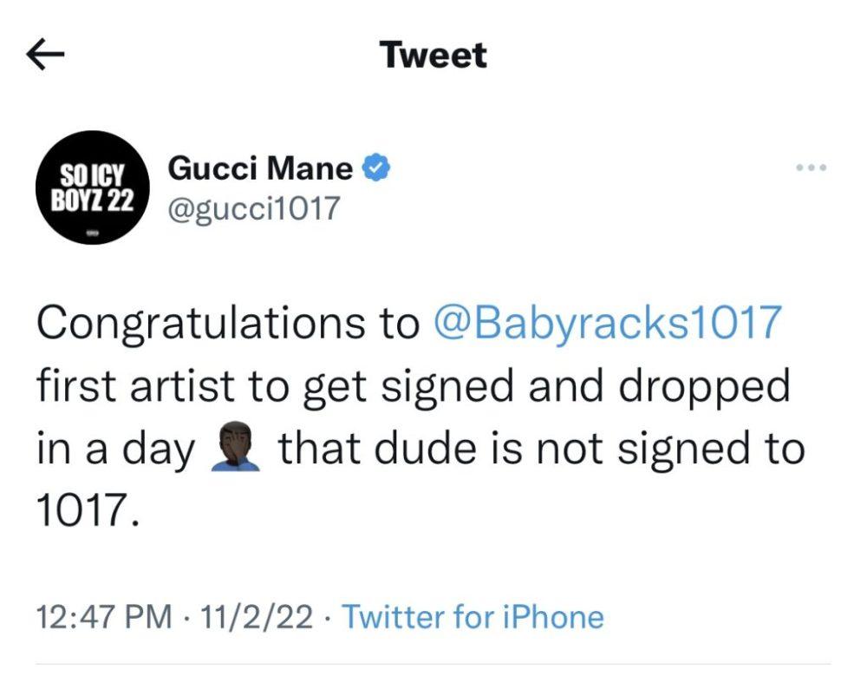The width and height of the screenshot is (867, 683).
Task: Click the Twitter for iPhone source link
Action: pyautogui.click(x=473, y=618)
